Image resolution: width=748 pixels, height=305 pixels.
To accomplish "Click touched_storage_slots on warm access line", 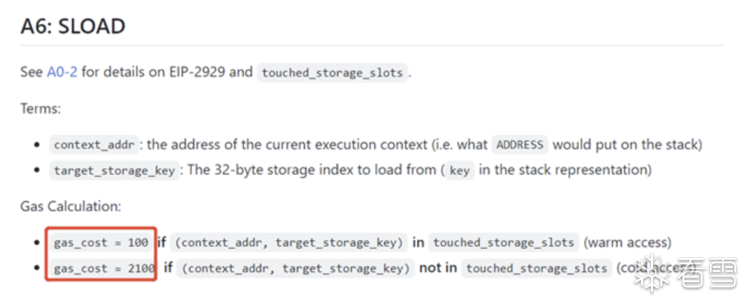I will coord(504,243).
